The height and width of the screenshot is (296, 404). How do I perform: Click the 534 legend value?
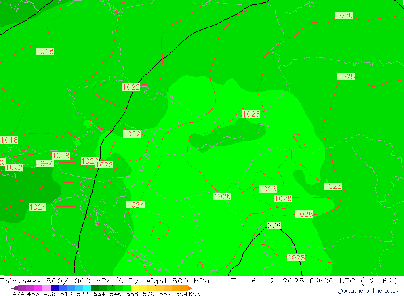click(x=99, y=294)
